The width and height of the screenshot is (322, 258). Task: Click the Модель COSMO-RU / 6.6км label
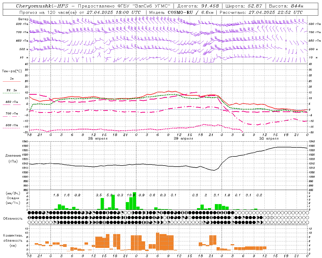pos(181,12)
